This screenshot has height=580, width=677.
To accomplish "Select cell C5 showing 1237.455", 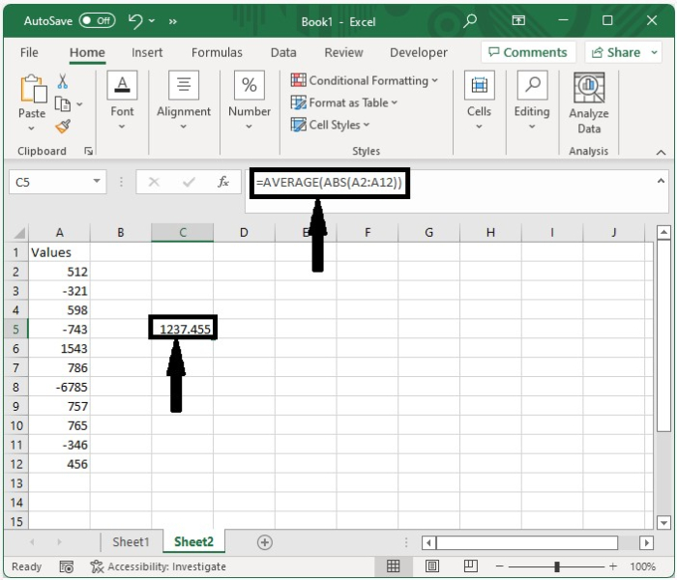I will coord(183,330).
